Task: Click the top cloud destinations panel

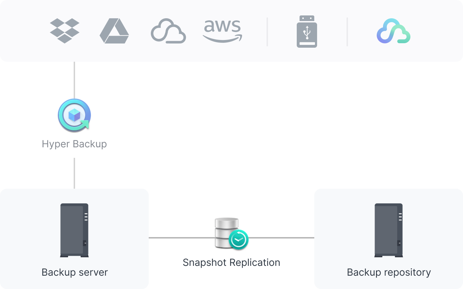Action: click(x=231, y=31)
